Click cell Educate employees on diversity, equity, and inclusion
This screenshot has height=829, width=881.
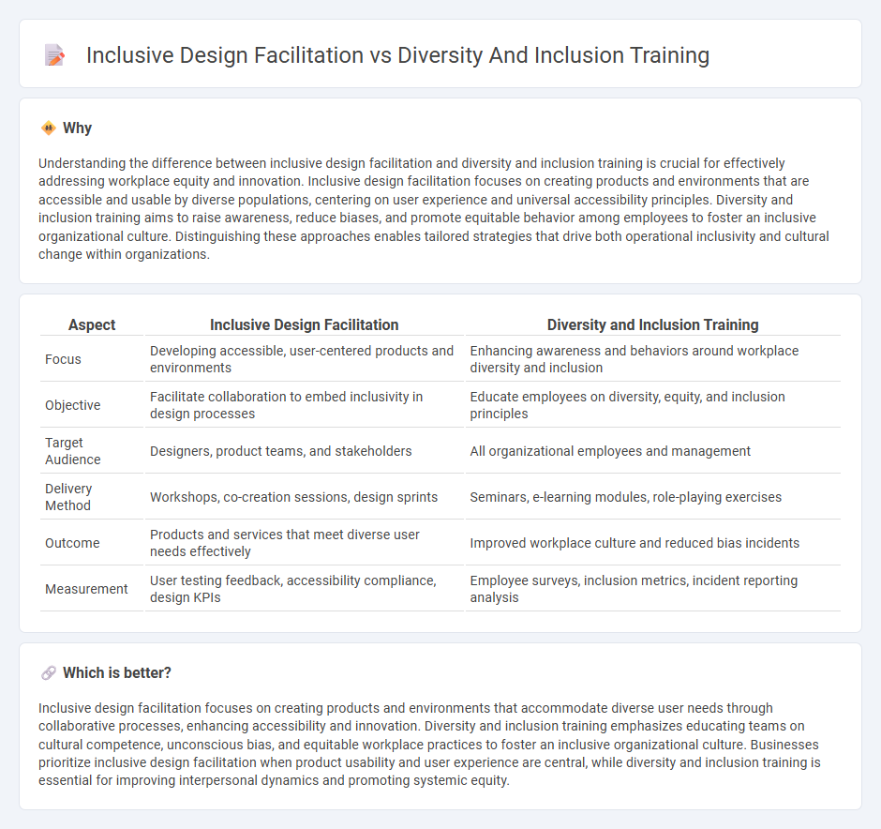653,405
